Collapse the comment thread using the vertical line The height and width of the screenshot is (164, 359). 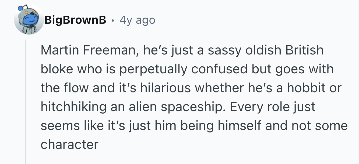(x=26, y=102)
